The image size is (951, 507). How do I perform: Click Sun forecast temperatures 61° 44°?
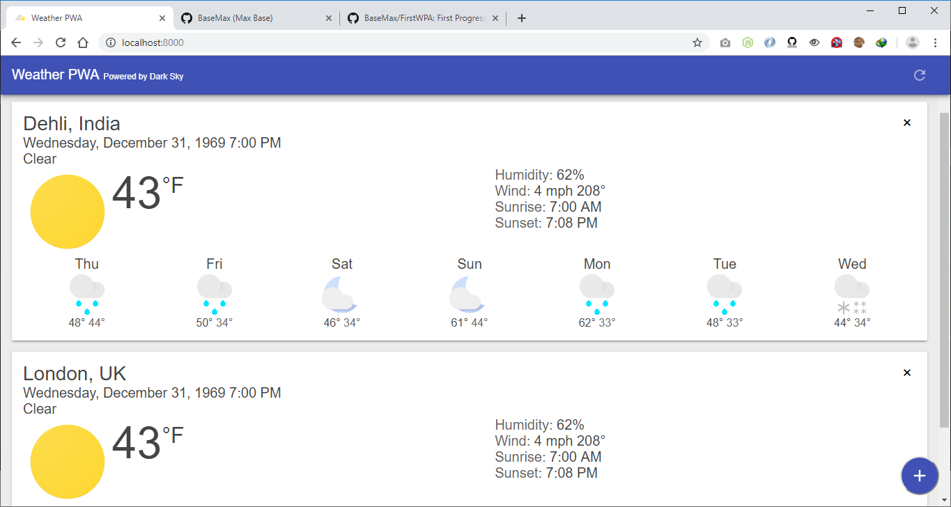click(x=470, y=322)
